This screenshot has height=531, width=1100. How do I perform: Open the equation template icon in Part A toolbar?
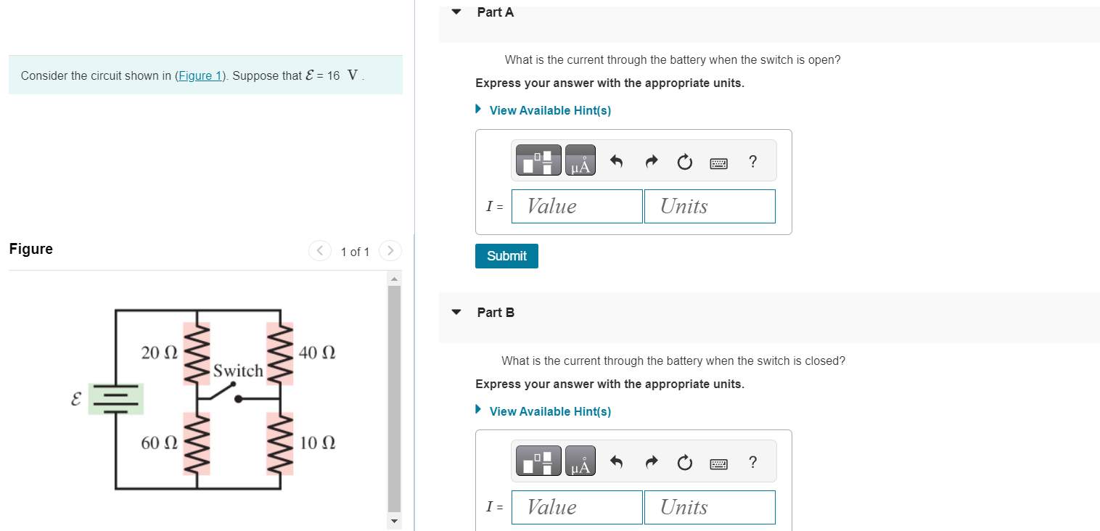[538, 160]
